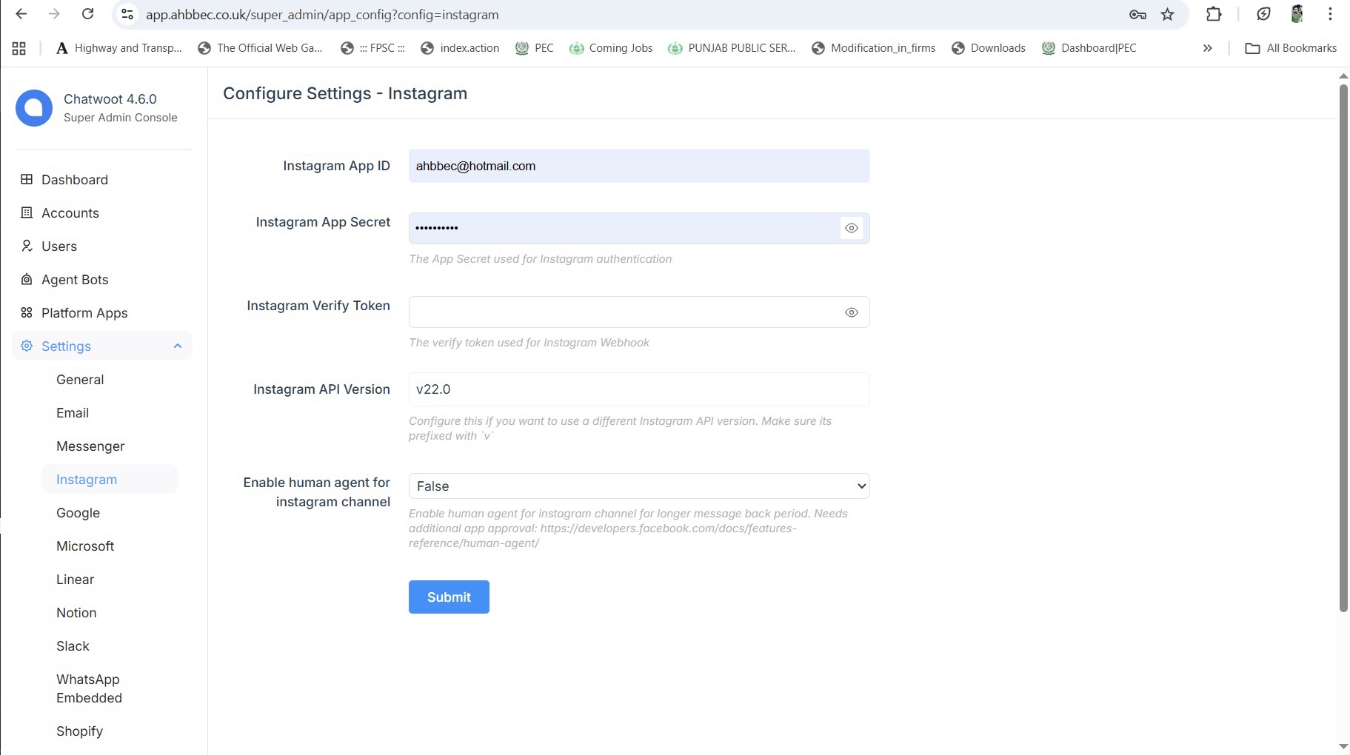
Task: Expand the hidden bookmarks overflow chevron
Action: (x=1207, y=48)
